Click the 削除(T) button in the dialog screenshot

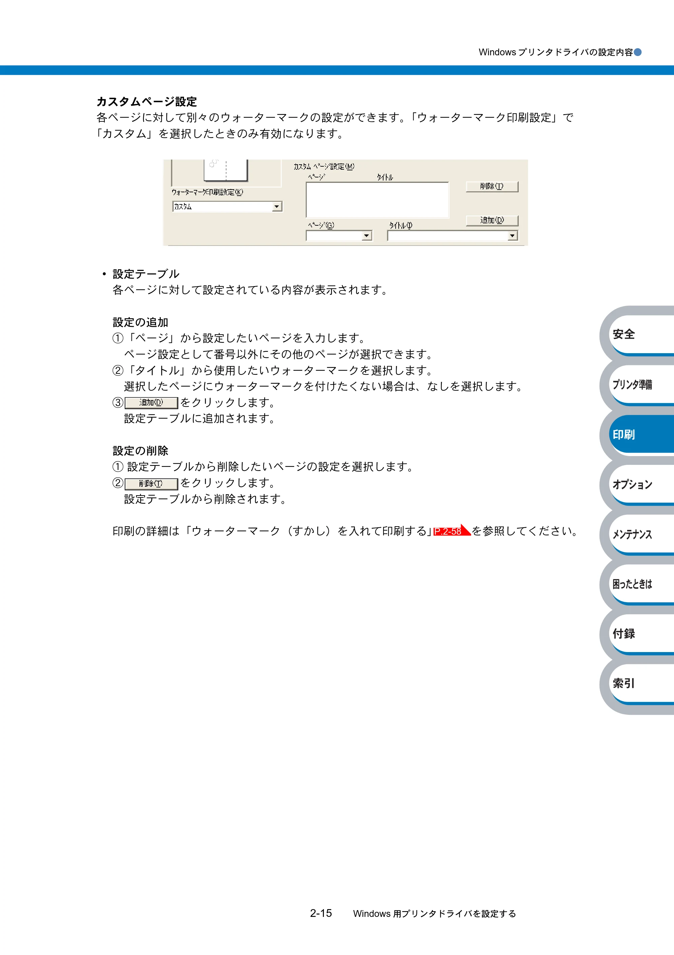492,186
